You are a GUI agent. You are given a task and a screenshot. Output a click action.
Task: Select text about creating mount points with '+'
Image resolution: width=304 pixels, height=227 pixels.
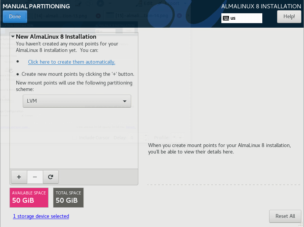click(x=78, y=74)
